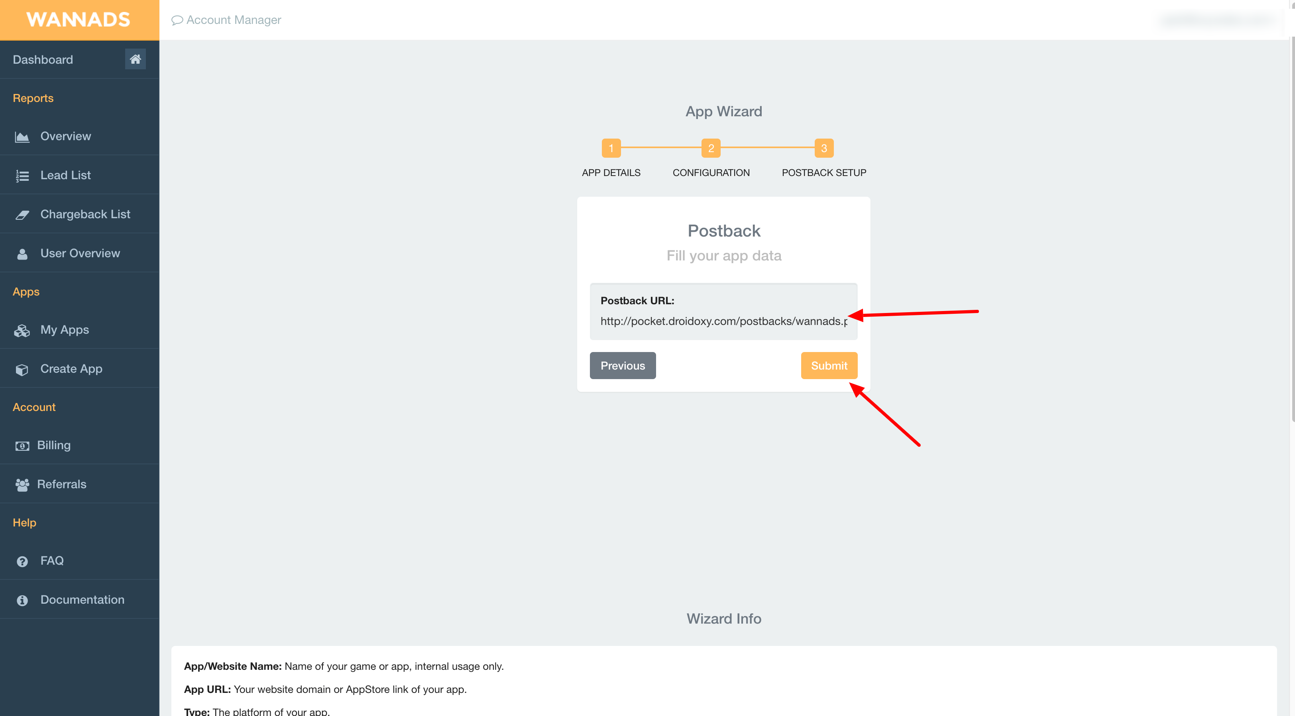1295x716 pixels.
Task: Open the Overview chart icon
Action: pyautogui.click(x=22, y=137)
